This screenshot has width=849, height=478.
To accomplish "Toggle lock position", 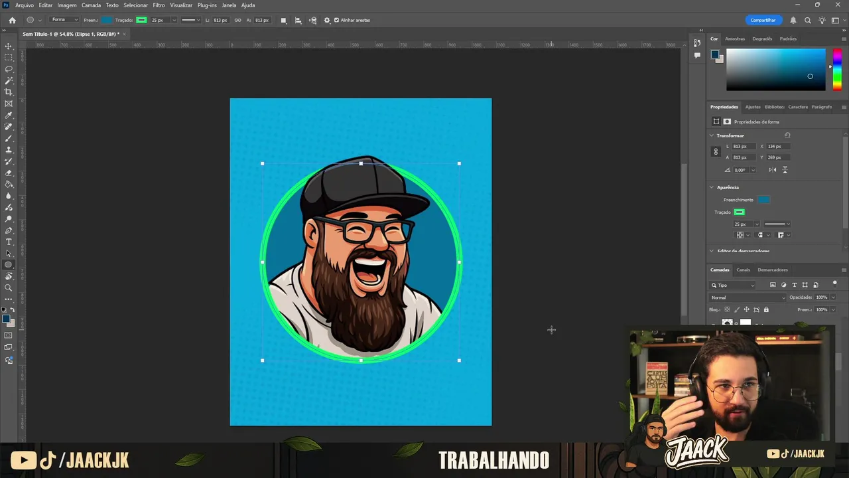I will pos(746,309).
